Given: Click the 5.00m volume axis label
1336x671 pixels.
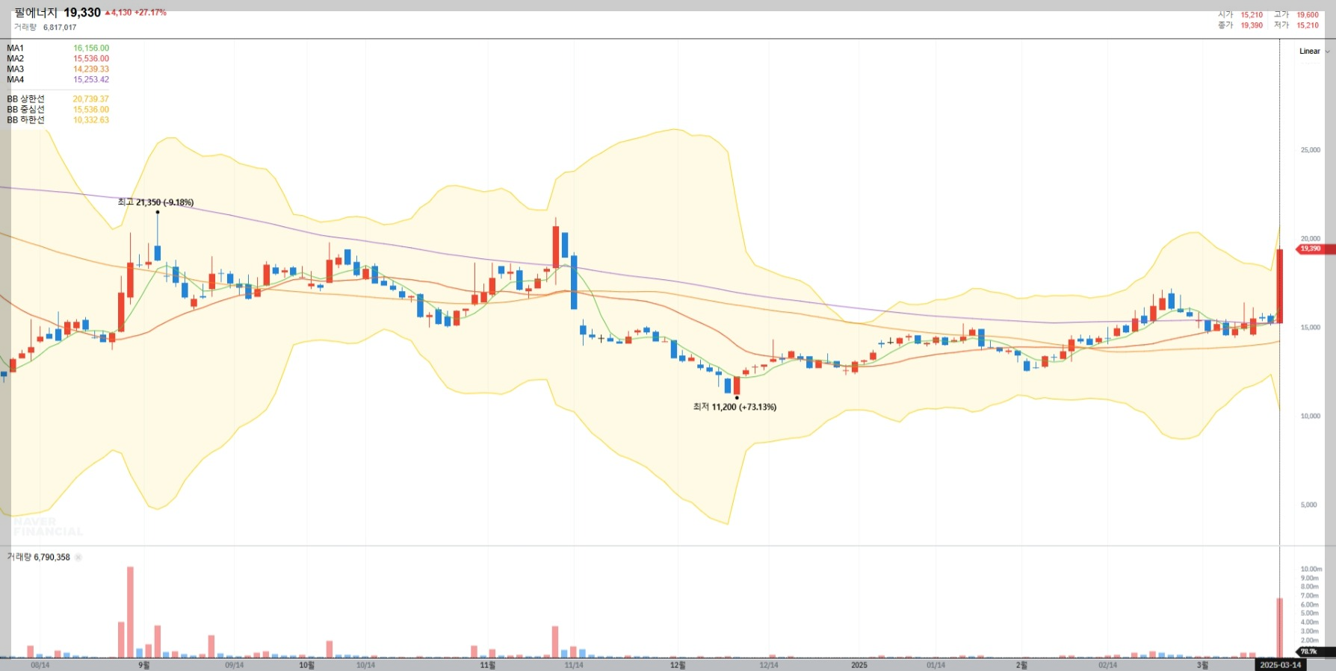Looking at the screenshot, I should pos(1310,614).
